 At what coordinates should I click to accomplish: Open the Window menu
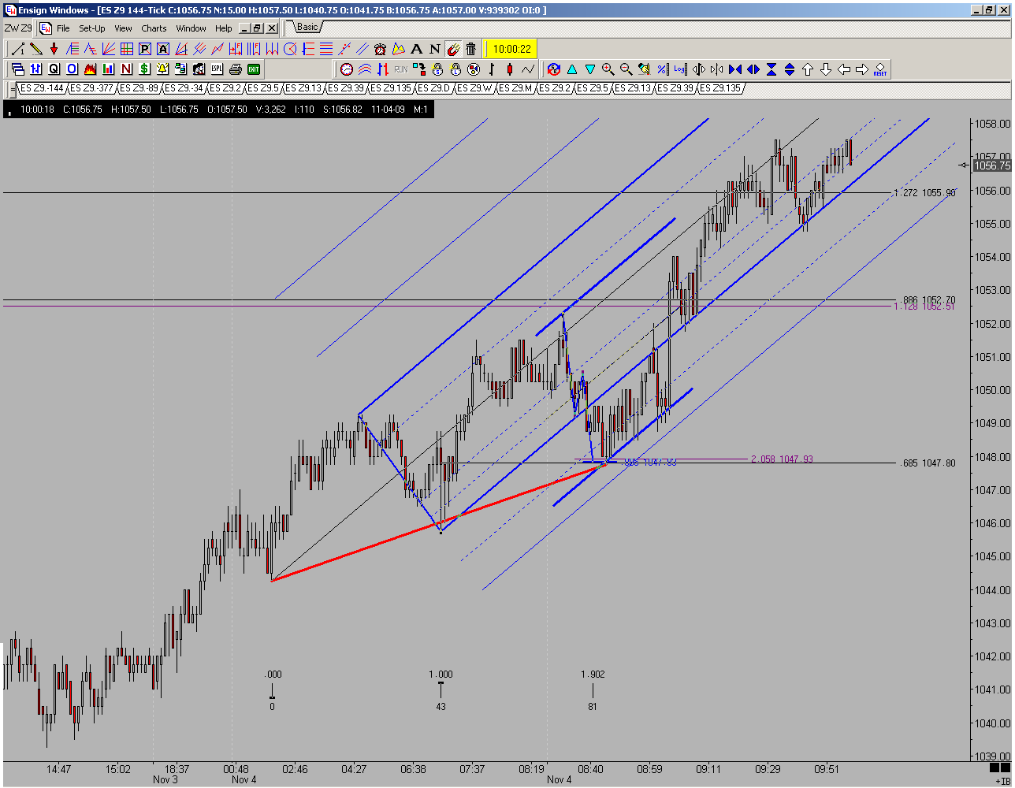coord(191,28)
